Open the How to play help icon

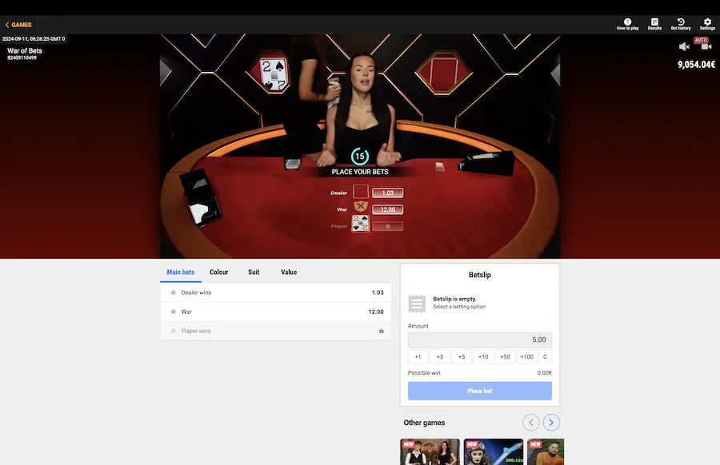point(626,22)
